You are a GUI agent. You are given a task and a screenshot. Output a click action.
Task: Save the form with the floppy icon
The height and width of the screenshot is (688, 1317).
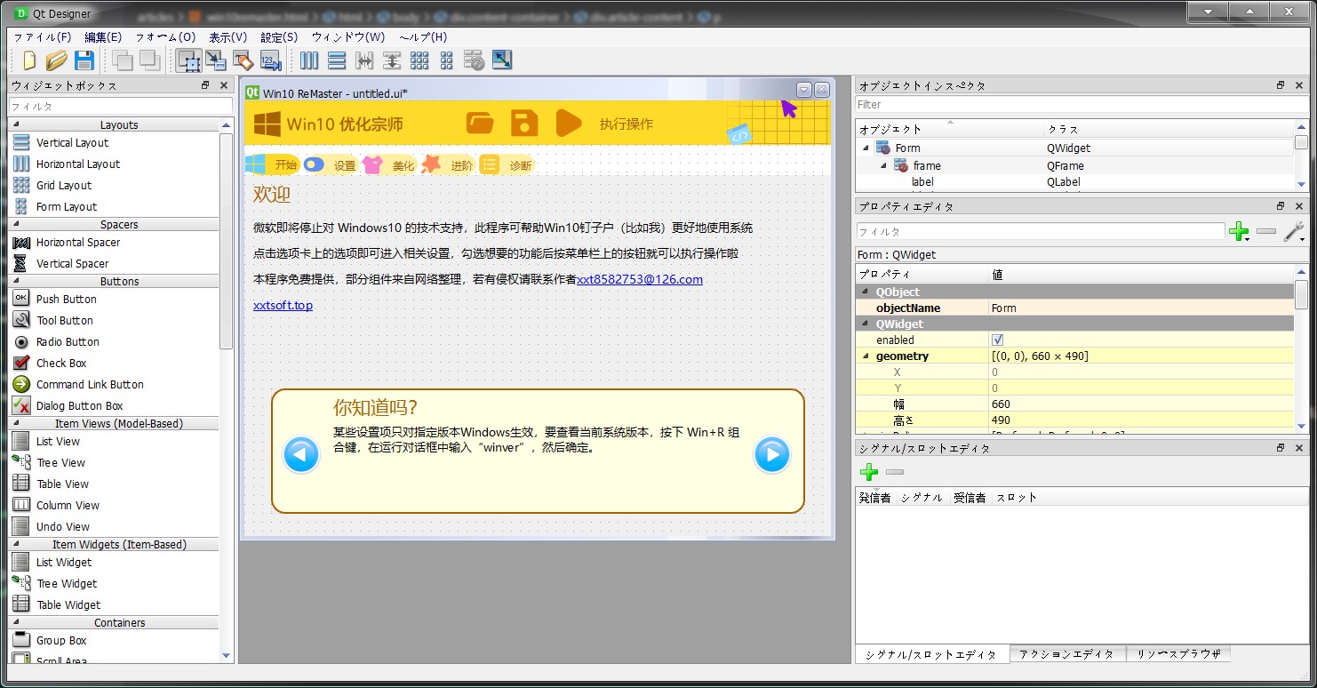tap(84, 60)
